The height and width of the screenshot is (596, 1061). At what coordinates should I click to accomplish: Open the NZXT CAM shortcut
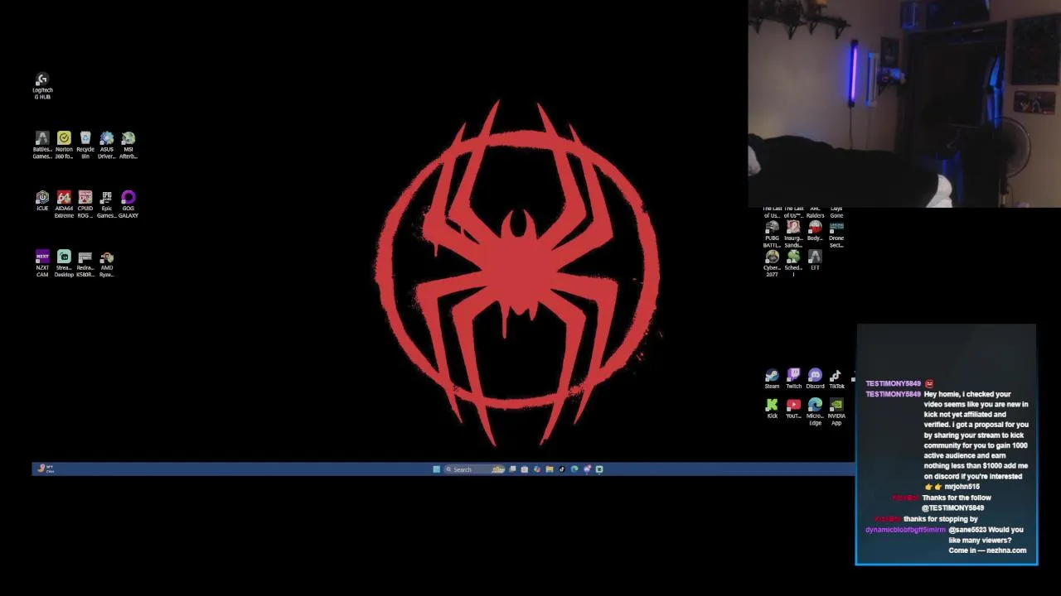(x=42, y=264)
